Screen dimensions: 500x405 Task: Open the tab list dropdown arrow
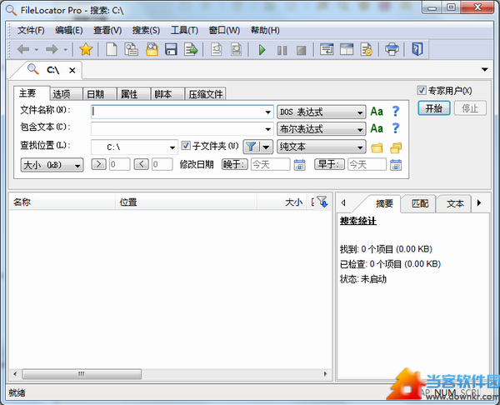pyautogui.click(x=485, y=69)
